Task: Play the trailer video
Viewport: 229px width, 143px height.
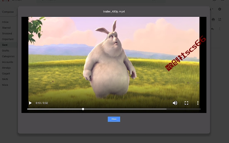Action: tap(30, 103)
